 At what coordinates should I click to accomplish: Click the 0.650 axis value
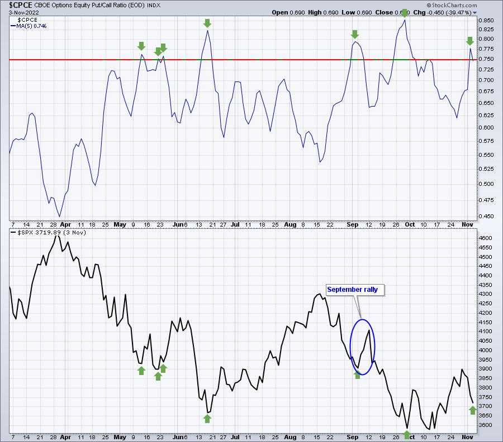coord(486,103)
